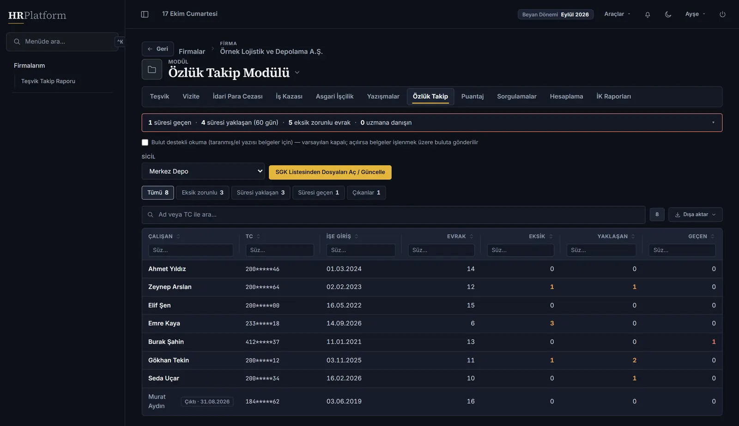The width and height of the screenshot is (739, 426).
Task: Sort by YAKLAŞAN column arrows
Action: pos(633,237)
